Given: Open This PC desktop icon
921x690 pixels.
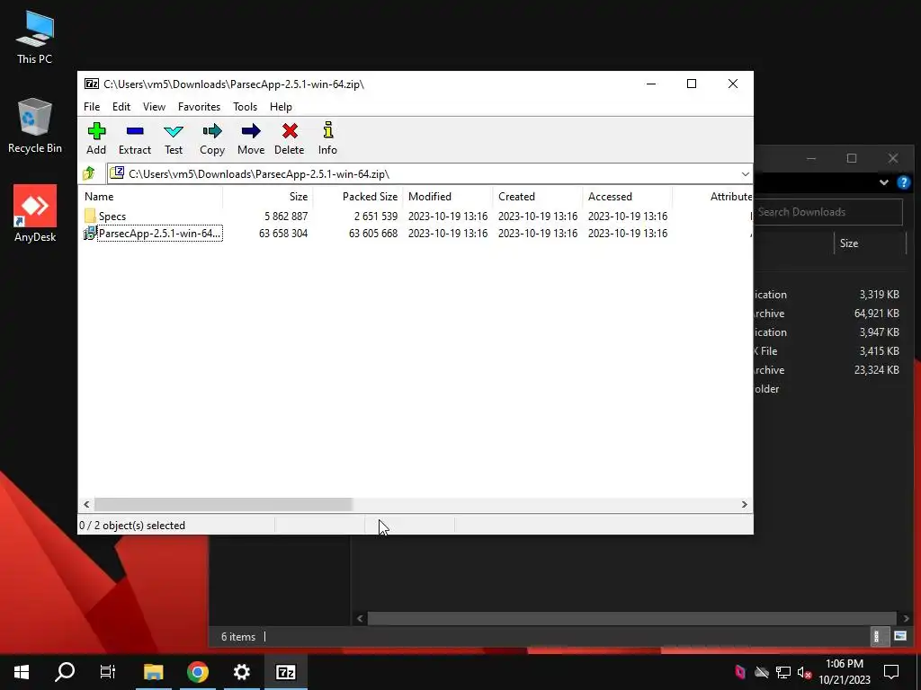Looking at the screenshot, I should point(34,38).
